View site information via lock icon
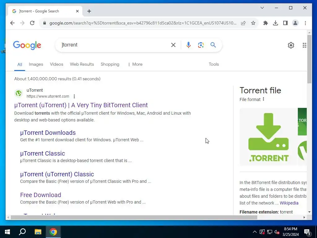Image resolution: width=317 pixels, height=238 pixels. (45, 23)
